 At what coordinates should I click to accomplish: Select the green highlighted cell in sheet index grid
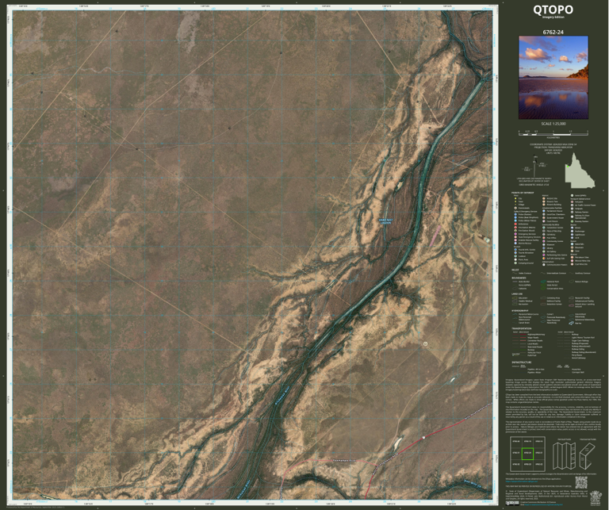[527, 453]
